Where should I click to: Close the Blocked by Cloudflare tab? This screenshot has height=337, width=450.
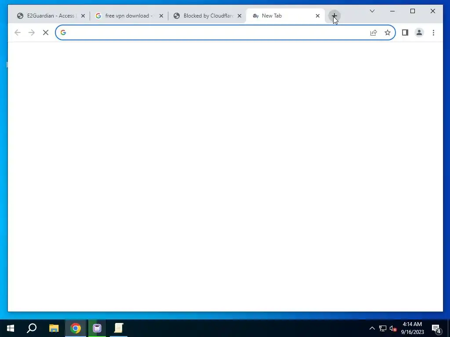point(240,16)
